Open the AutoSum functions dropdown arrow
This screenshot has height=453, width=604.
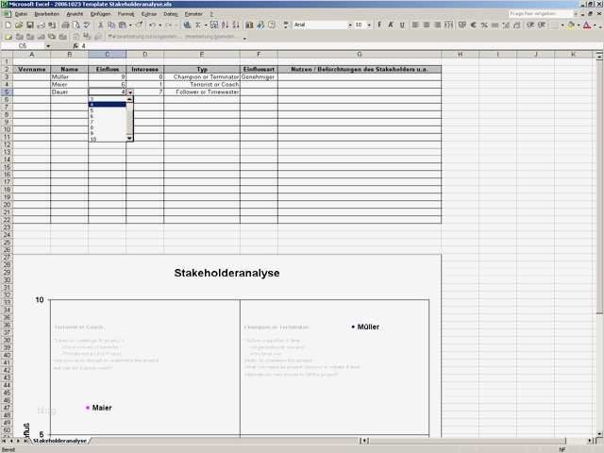click(206, 25)
